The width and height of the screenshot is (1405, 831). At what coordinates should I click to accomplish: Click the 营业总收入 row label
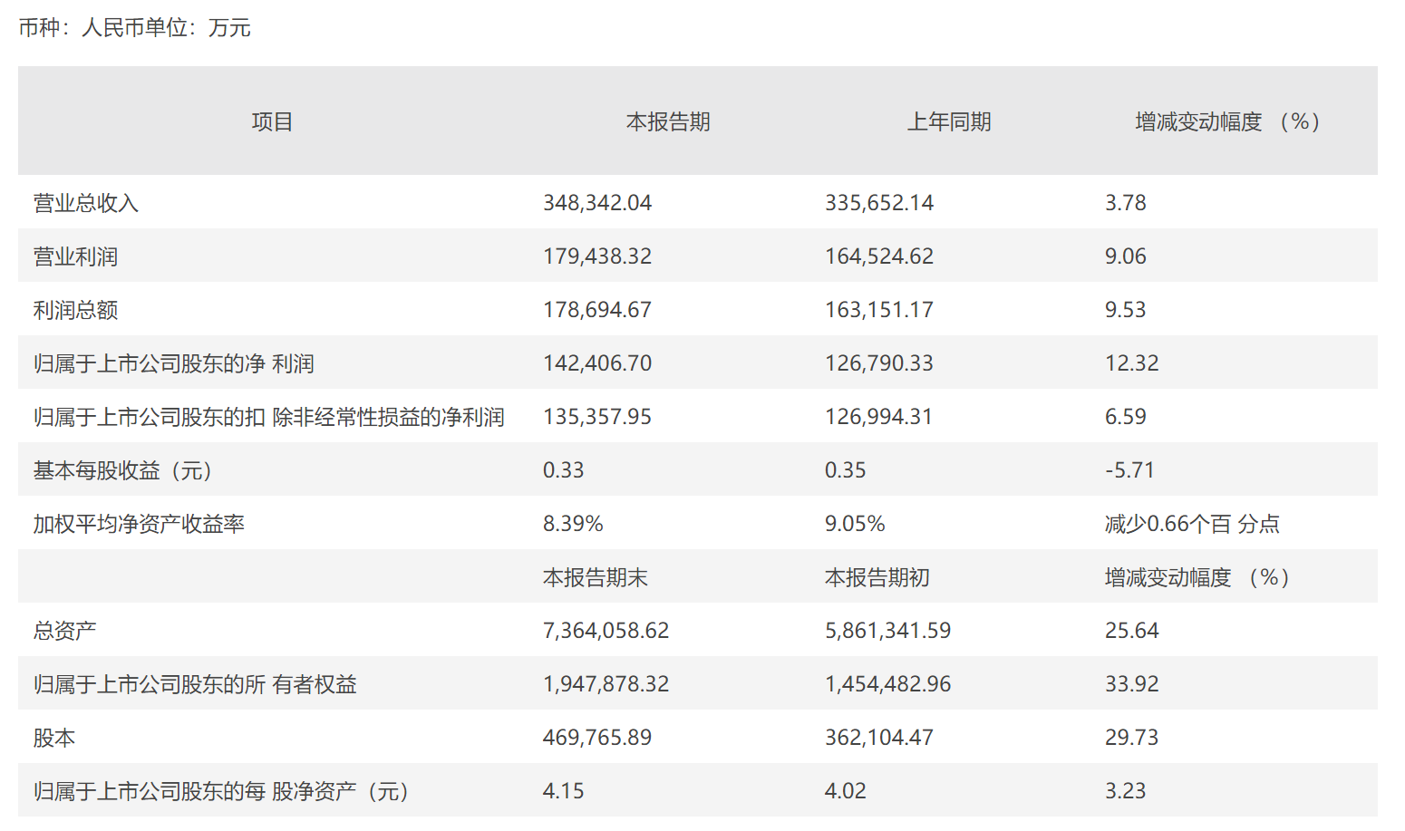tap(86, 203)
